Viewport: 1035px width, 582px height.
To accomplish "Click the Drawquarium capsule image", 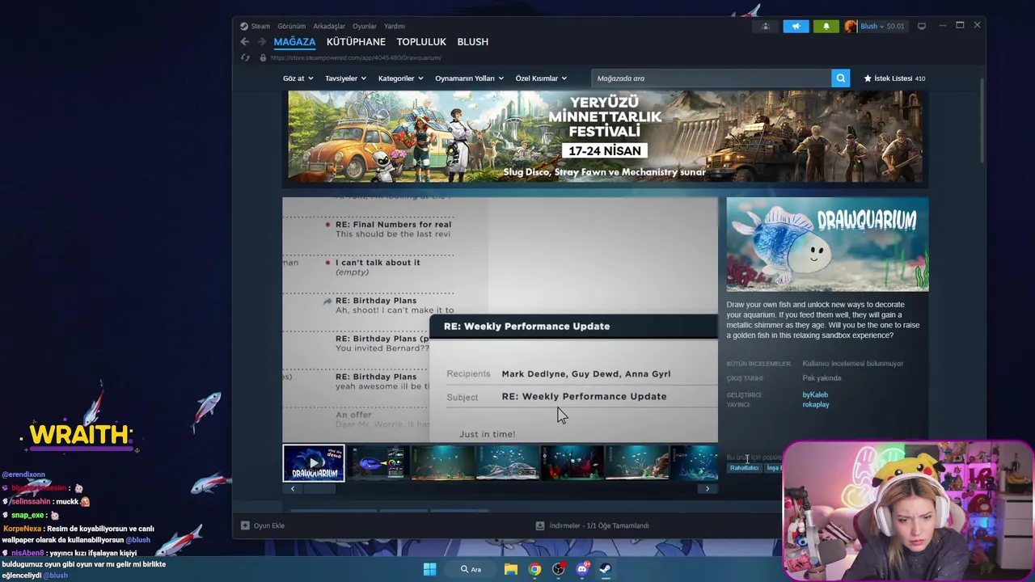I will pos(827,244).
